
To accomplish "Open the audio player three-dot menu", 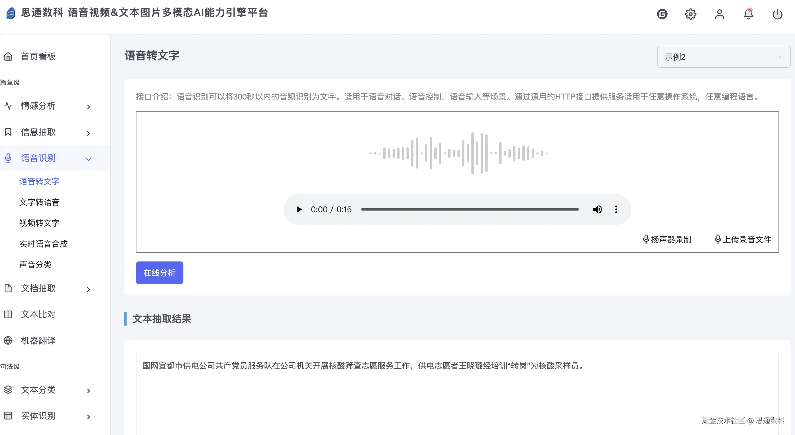I will 616,209.
